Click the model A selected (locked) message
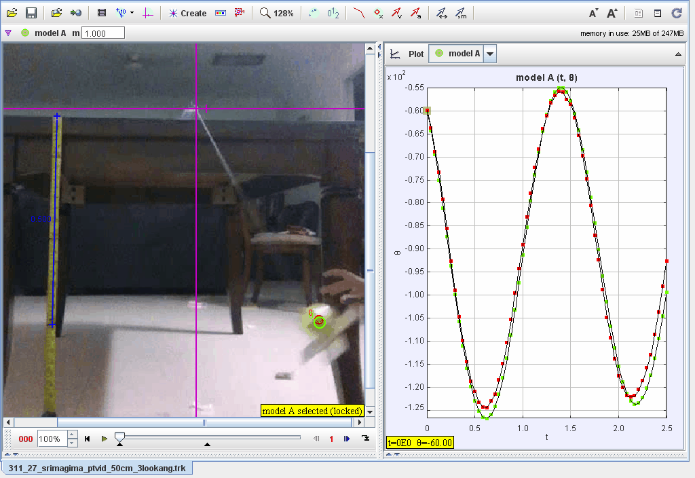Screen dimensions: 695x478 click(312, 411)
